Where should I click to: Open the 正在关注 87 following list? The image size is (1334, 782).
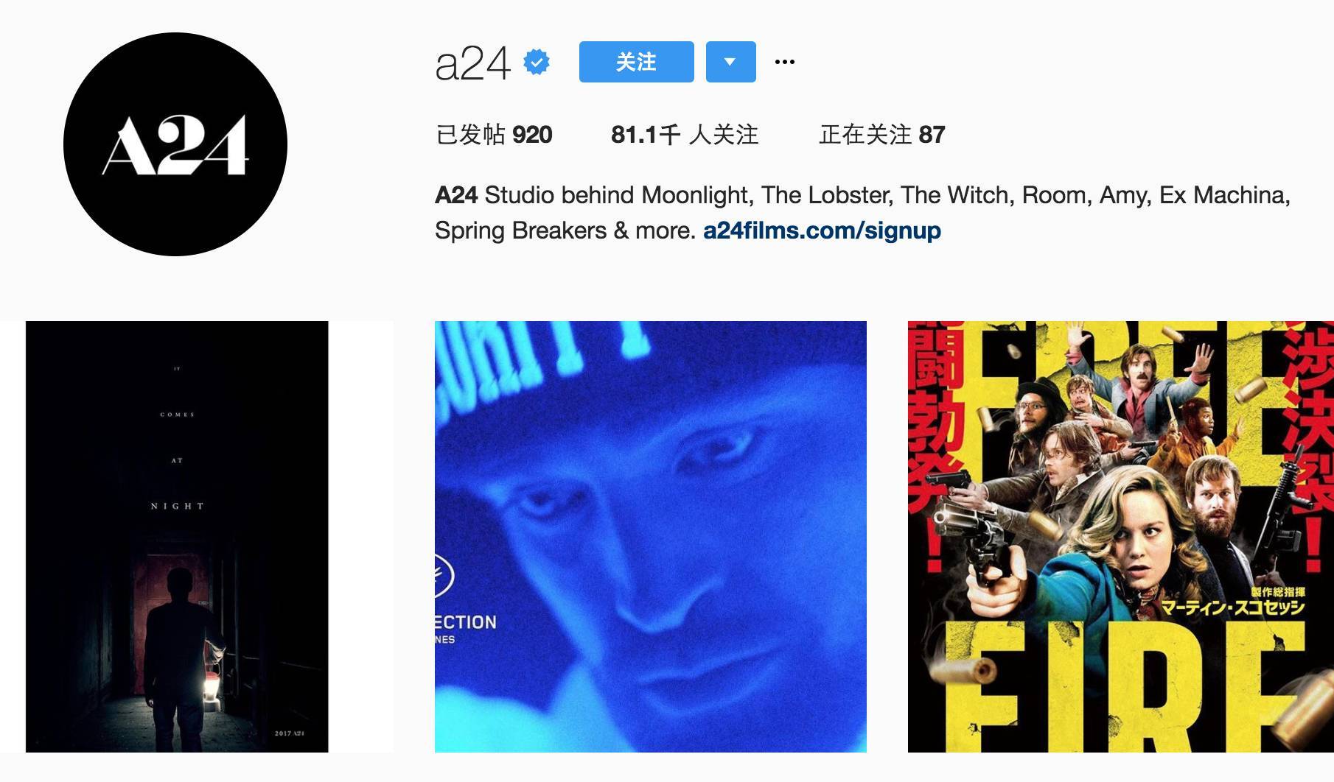coord(882,135)
